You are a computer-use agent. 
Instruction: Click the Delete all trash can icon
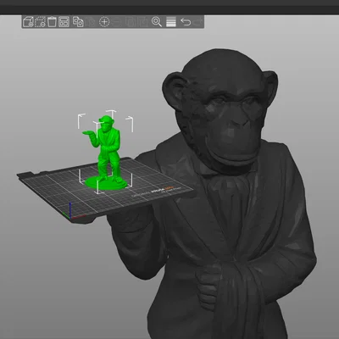52,22
